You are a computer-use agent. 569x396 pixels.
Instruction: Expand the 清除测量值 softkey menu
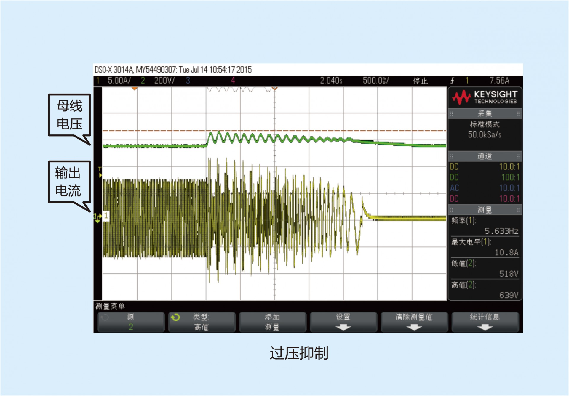tap(414, 322)
